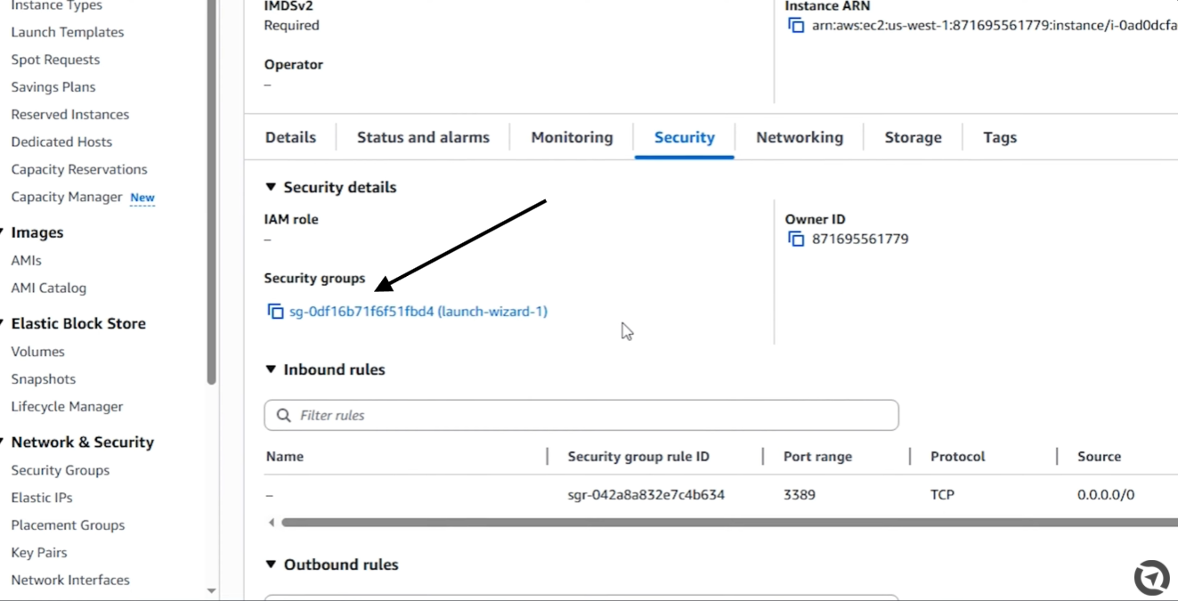Open Capacity Reservations in sidebar
This screenshot has height=601, width=1178.
(x=79, y=169)
